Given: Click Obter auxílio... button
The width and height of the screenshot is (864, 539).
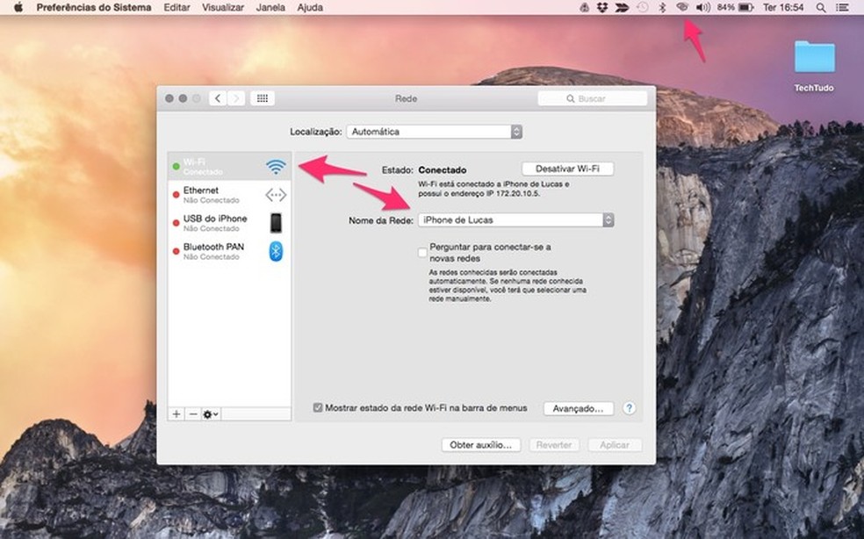Looking at the screenshot, I should tap(481, 445).
